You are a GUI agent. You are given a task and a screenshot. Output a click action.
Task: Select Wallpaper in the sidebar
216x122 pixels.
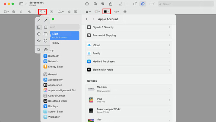click(x=52, y=117)
